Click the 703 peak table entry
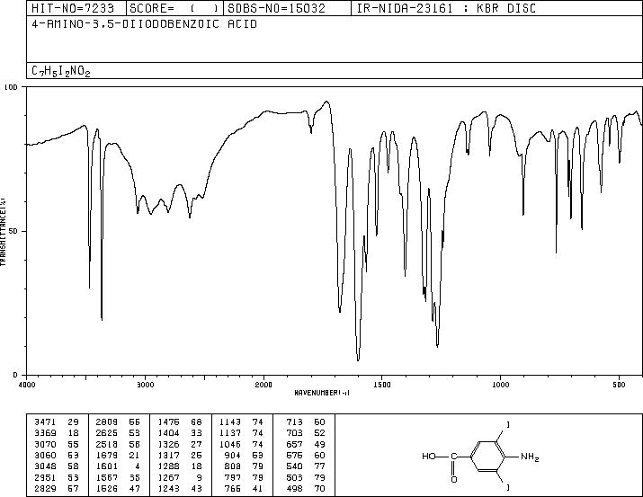 (x=306, y=432)
